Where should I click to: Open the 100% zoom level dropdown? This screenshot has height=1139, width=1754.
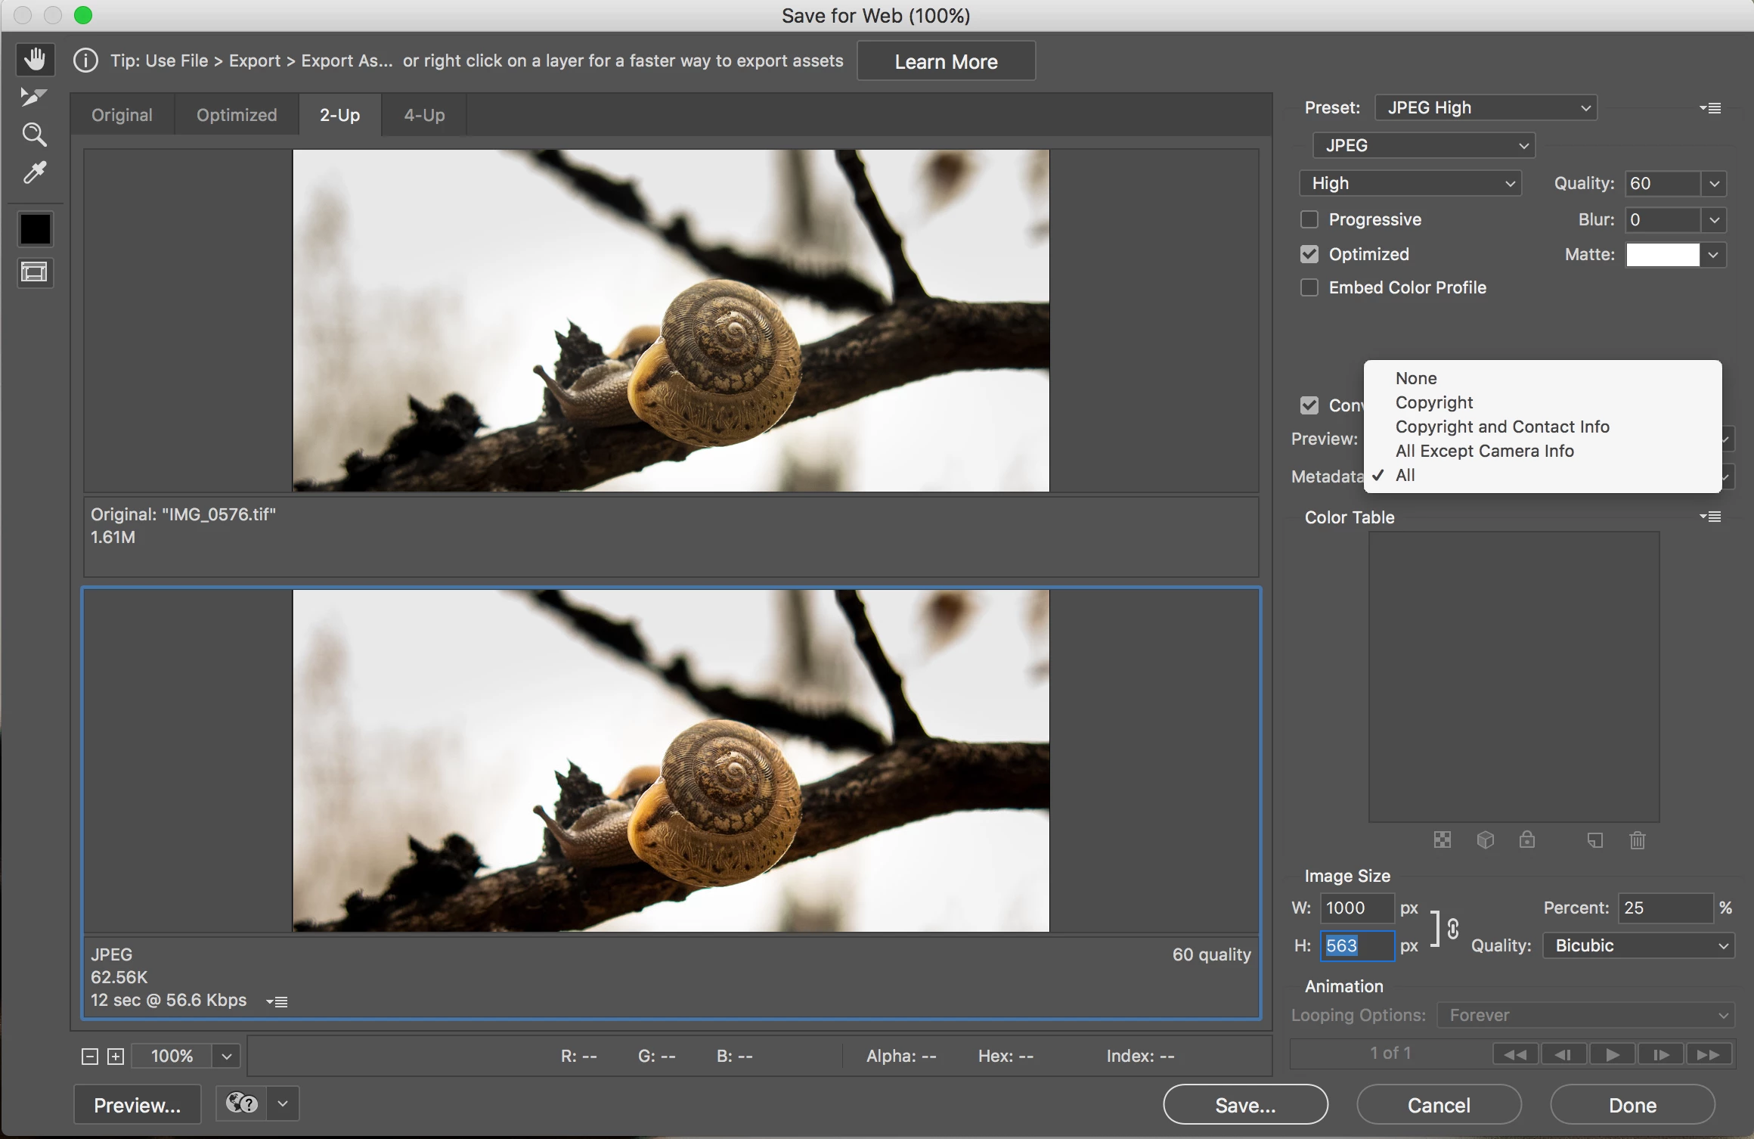[226, 1056]
